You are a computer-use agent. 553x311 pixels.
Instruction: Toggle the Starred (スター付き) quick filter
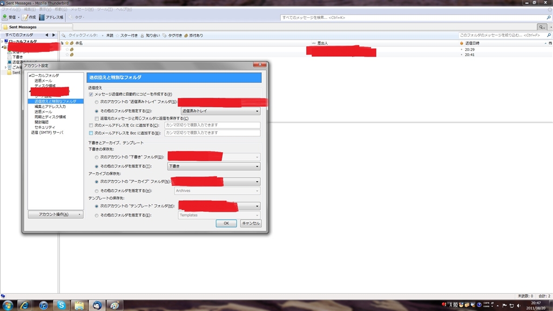pos(126,36)
